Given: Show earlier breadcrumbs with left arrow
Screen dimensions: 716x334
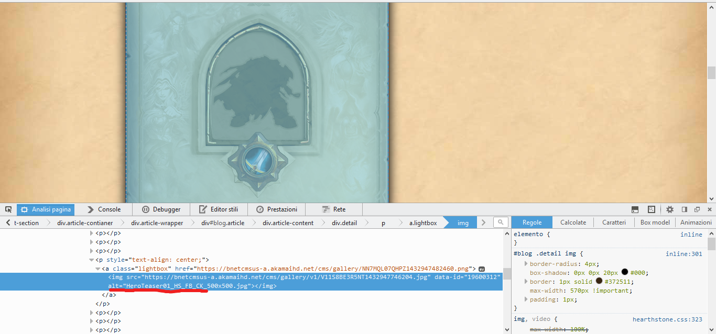Looking at the screenshot, I should pyautogui.click(x=8, y=222).
